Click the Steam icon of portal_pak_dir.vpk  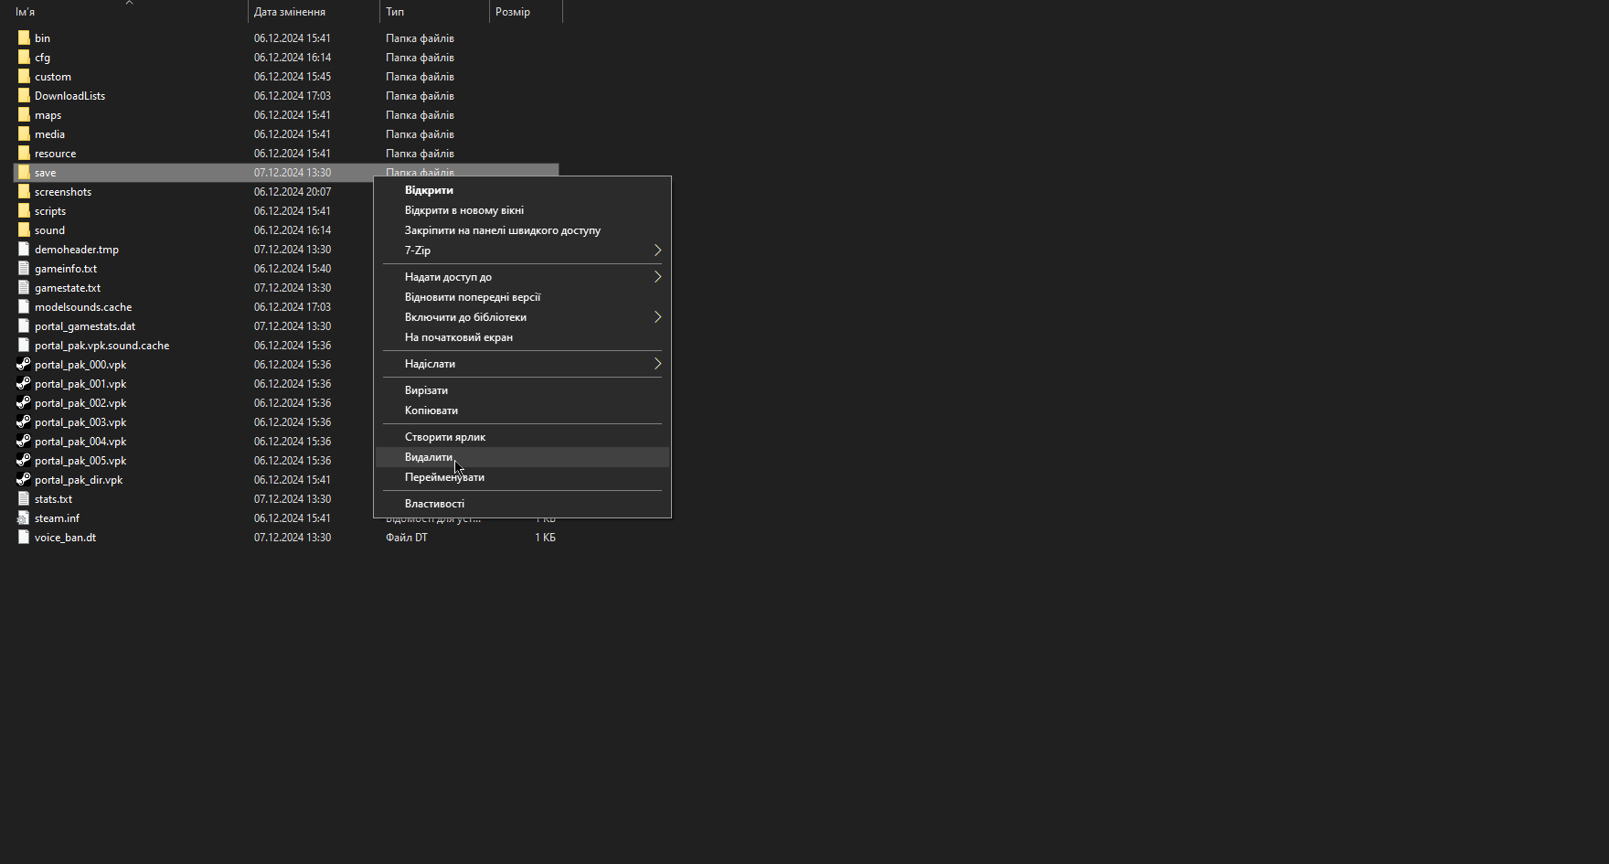click(x=24, y=480)
